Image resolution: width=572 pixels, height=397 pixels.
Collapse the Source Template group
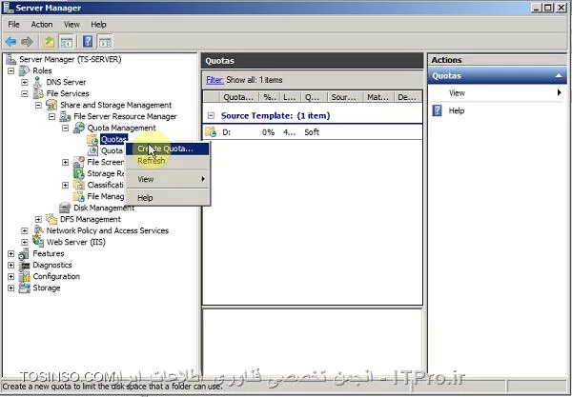coord(211,115)
